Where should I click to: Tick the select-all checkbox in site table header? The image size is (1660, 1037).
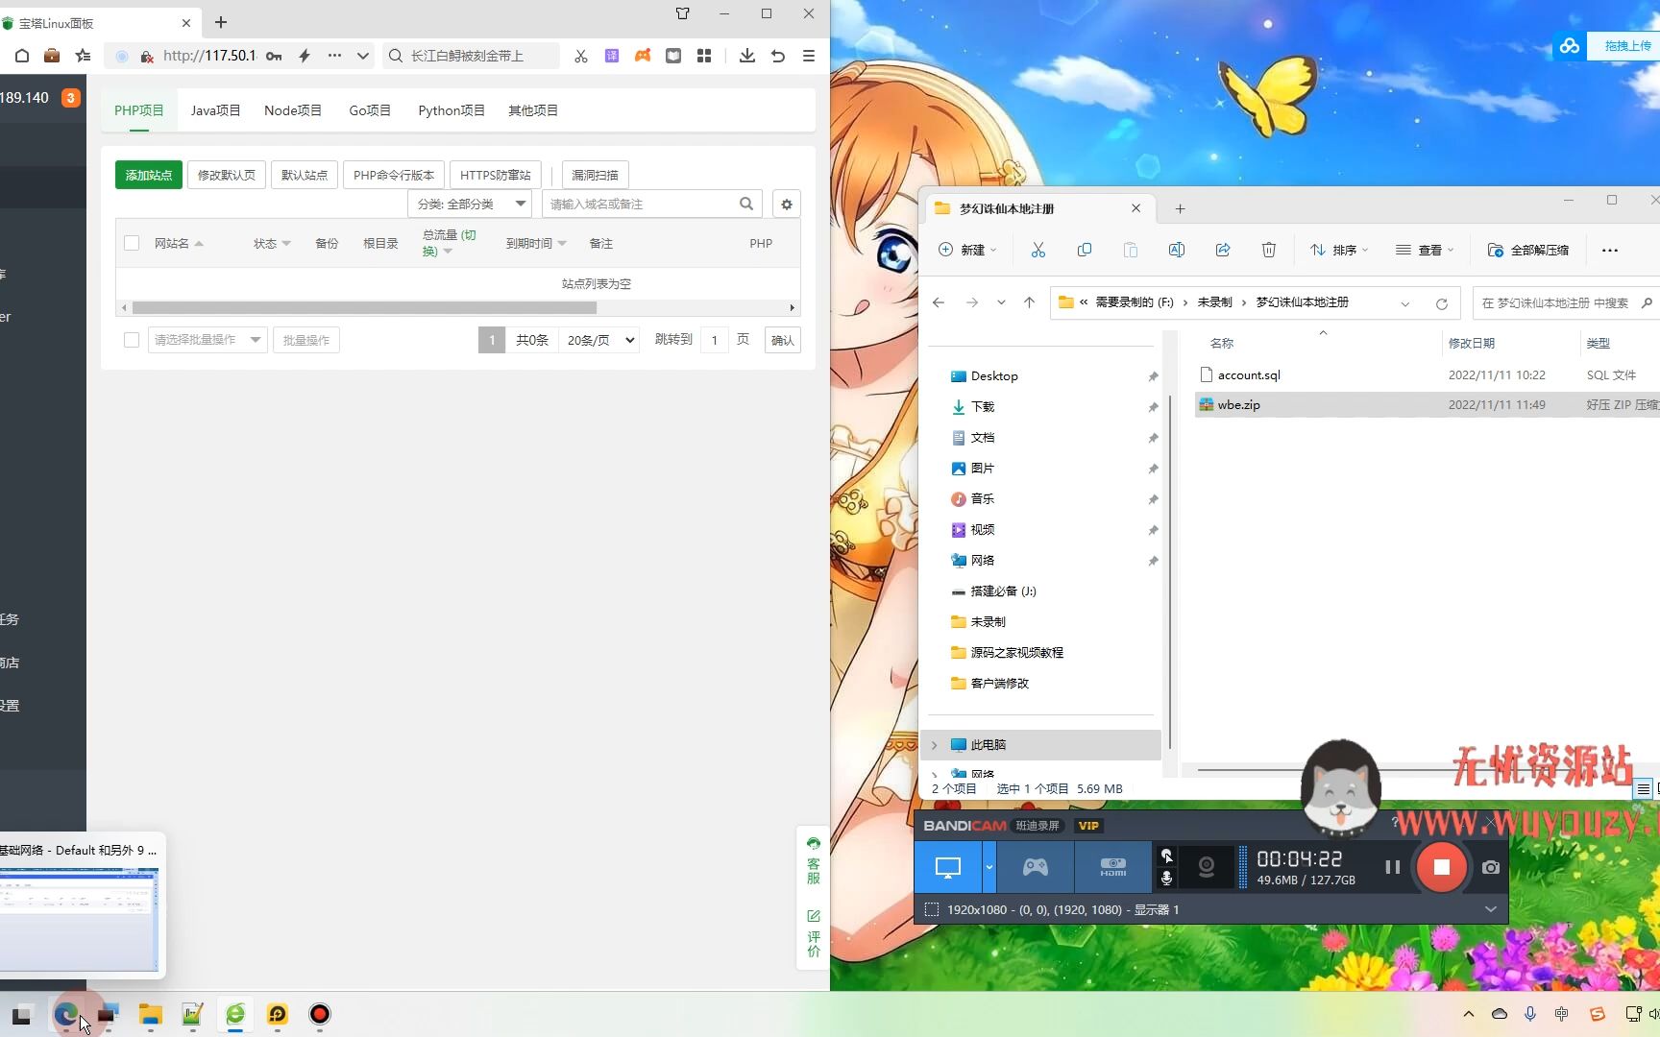132,243
